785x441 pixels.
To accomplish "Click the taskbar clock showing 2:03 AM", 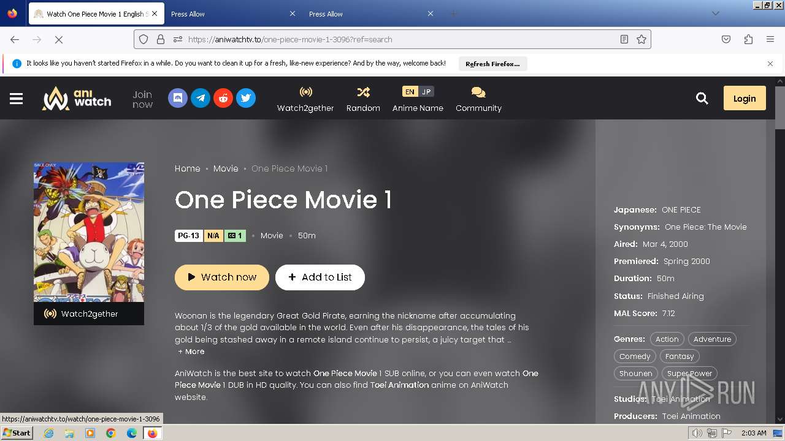I will [754, 433].
